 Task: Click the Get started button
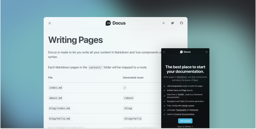pyautogui.click(x=185, y=121)
